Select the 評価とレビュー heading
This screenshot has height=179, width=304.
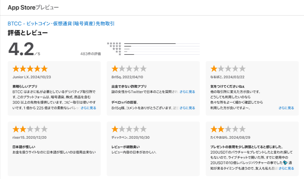(x=28, y=33)
